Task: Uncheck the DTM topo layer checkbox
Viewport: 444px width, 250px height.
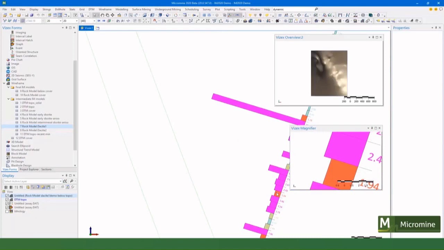Action: pyautogui.click(x=7, y=200)
